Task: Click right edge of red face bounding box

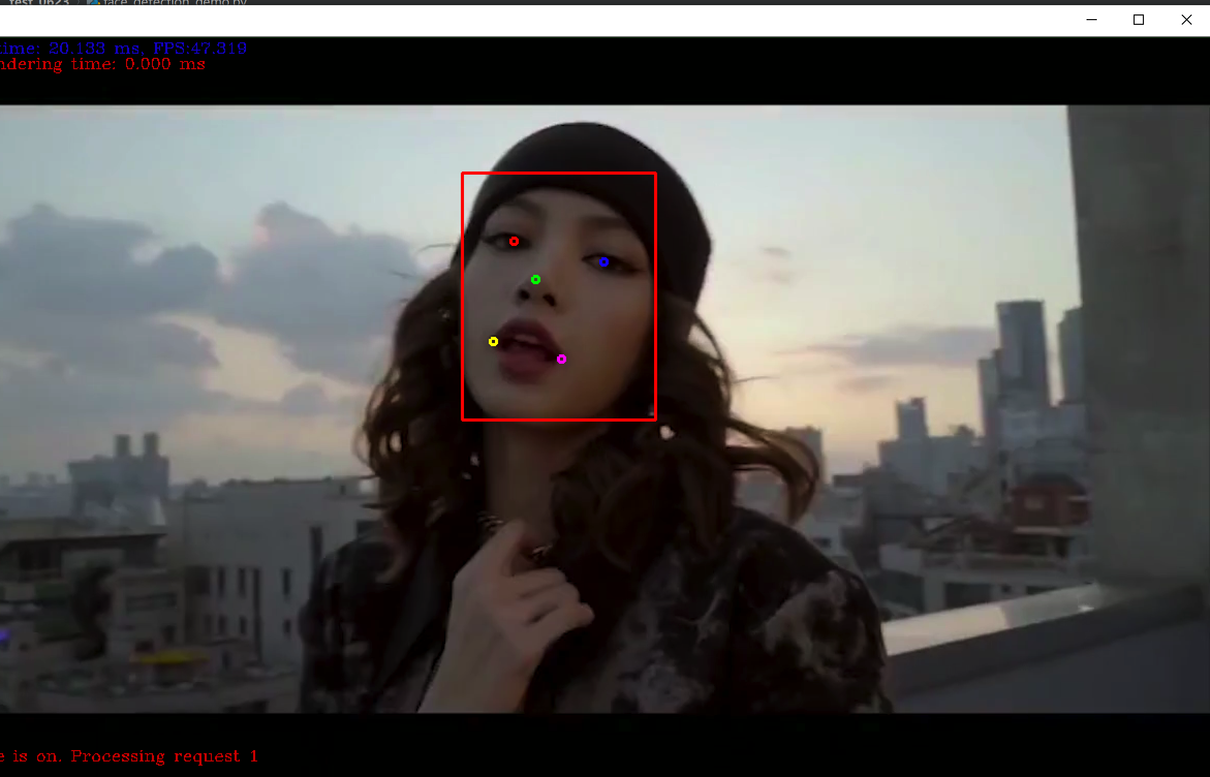Action: coord(655,297)
